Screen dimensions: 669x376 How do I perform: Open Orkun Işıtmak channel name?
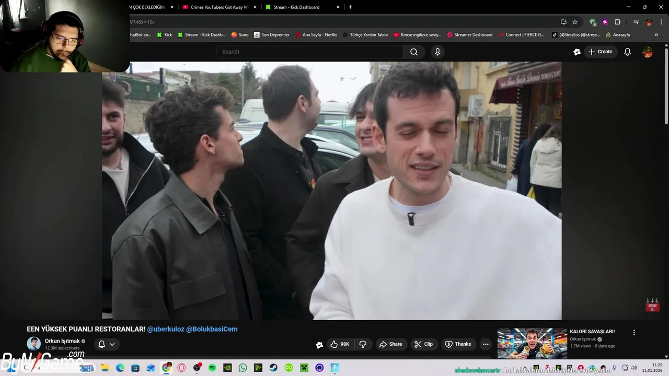[62, 341]
